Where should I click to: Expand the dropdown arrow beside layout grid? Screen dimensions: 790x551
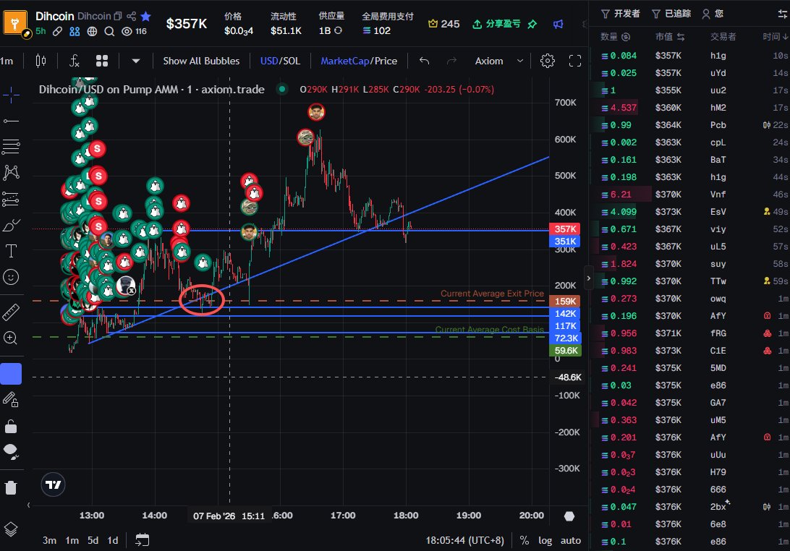[x=135, y=61]
